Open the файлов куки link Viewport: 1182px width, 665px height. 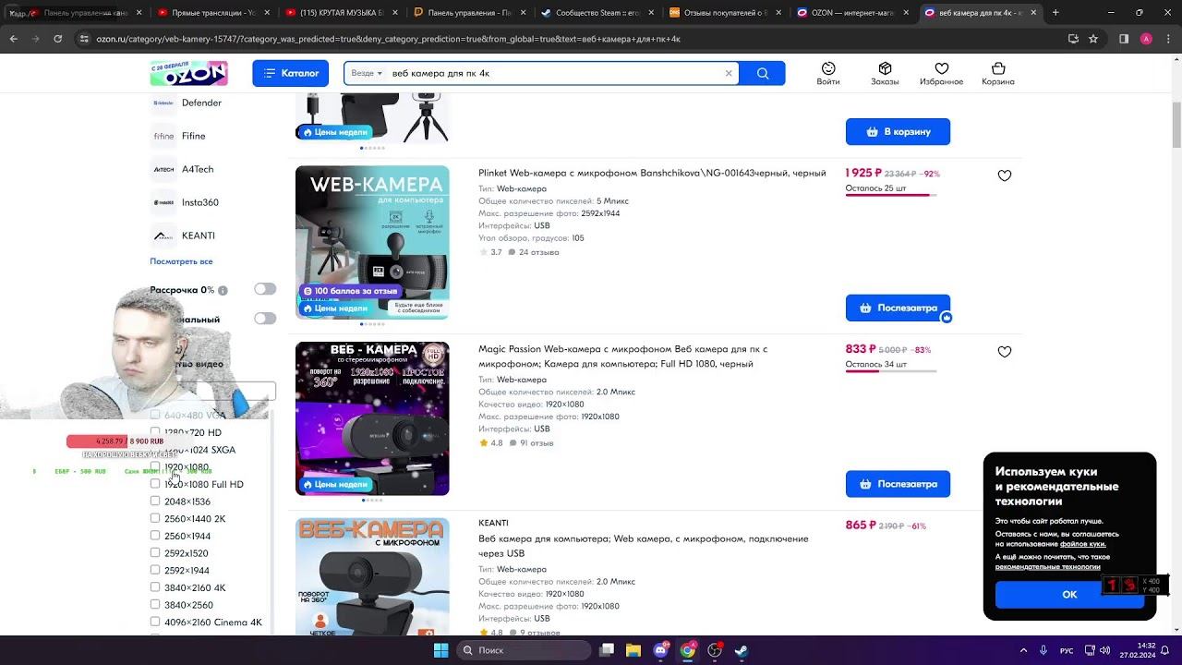[1083, 544]
